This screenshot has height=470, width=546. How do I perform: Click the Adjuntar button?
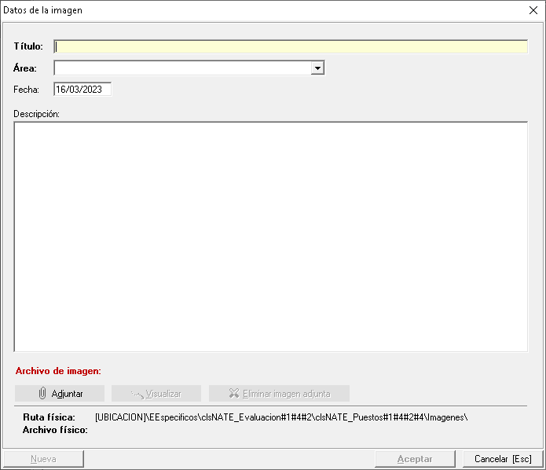[x=60, y=394]
